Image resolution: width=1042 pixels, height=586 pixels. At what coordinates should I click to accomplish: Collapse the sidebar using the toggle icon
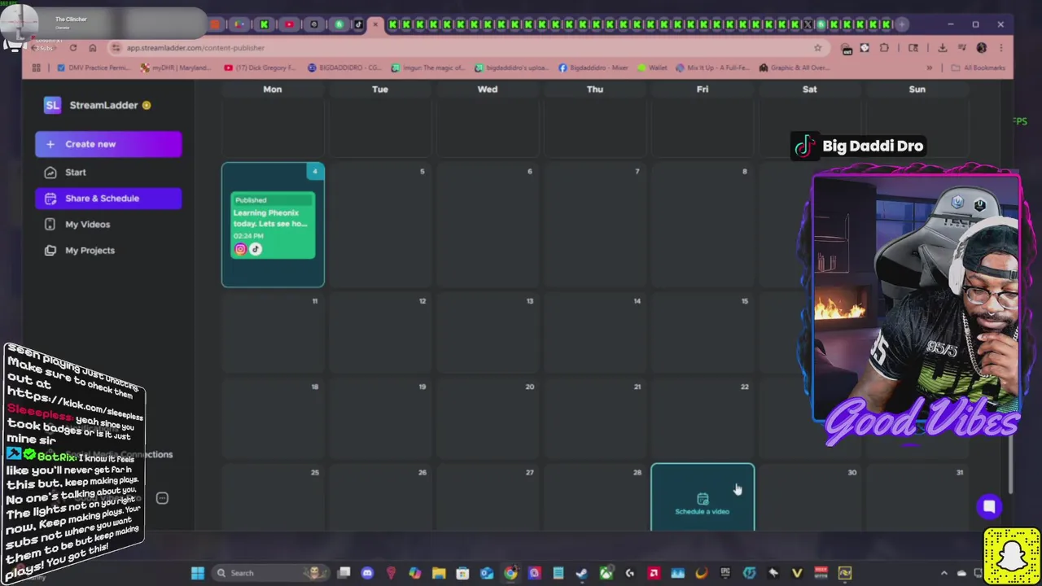pyautogui.click(x=162, y=498)
